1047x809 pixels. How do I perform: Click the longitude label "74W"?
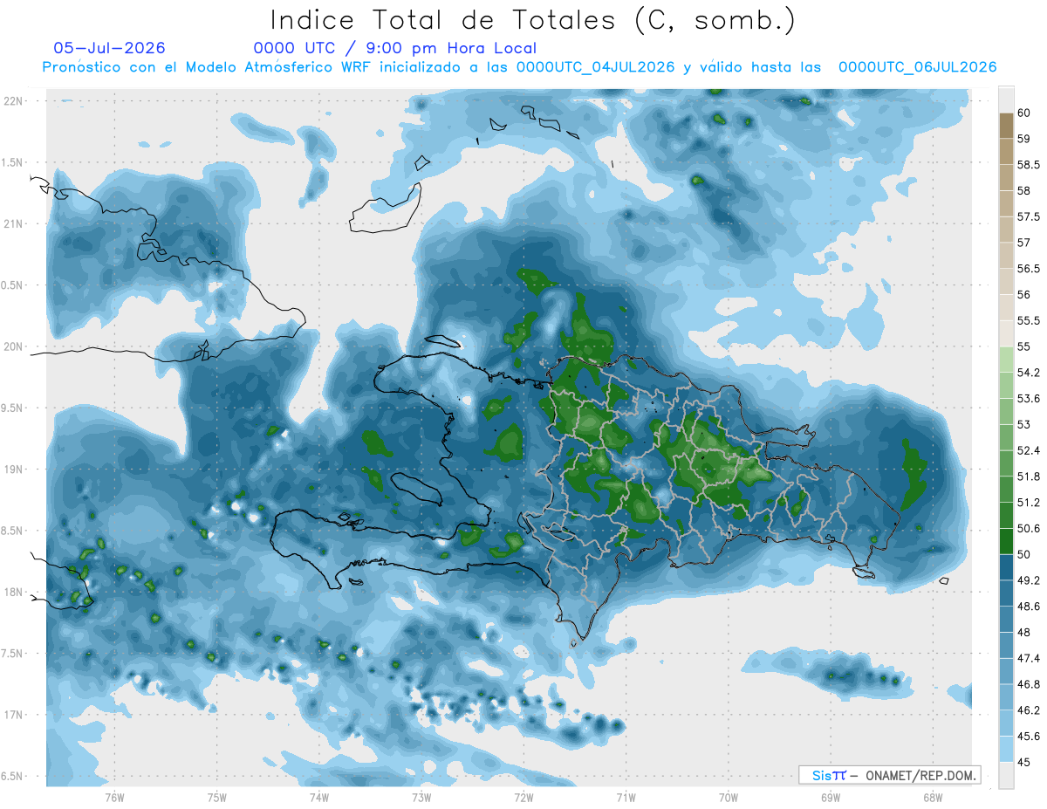click(319, 798)
